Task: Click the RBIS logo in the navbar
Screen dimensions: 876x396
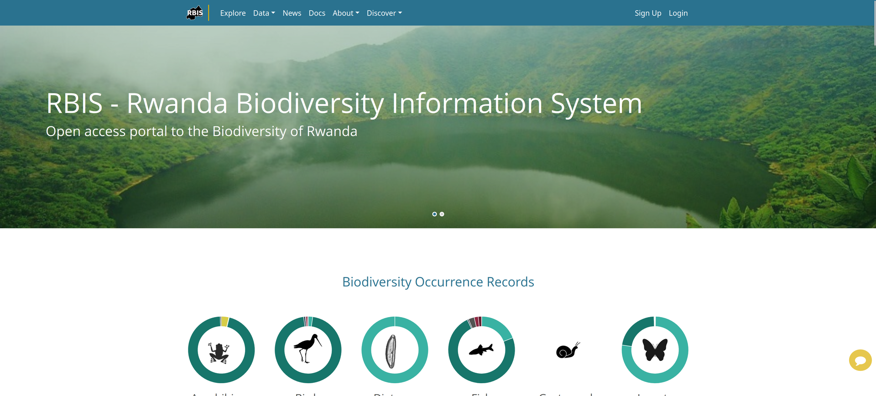Action: [195, 13]
